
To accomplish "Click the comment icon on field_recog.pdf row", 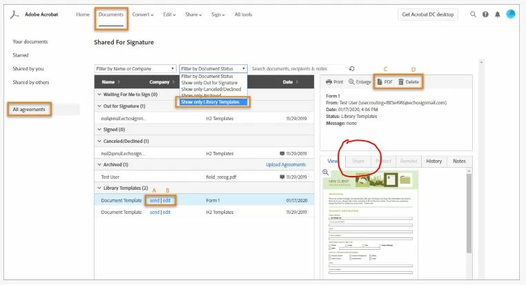I will pyautogui.click(x=282, y=177).
